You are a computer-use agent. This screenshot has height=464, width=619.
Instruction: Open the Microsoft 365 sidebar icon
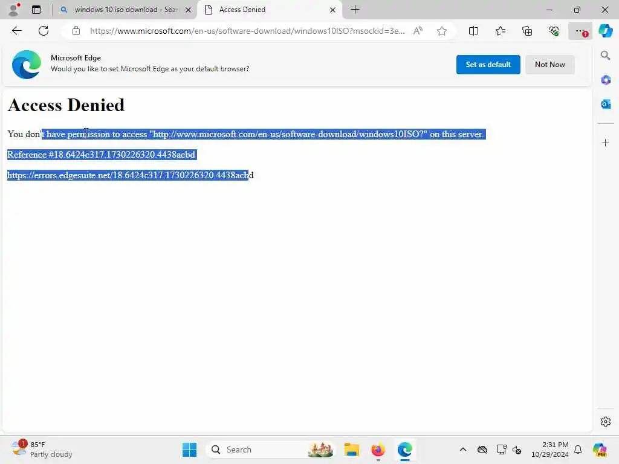(x=606, y=80)
